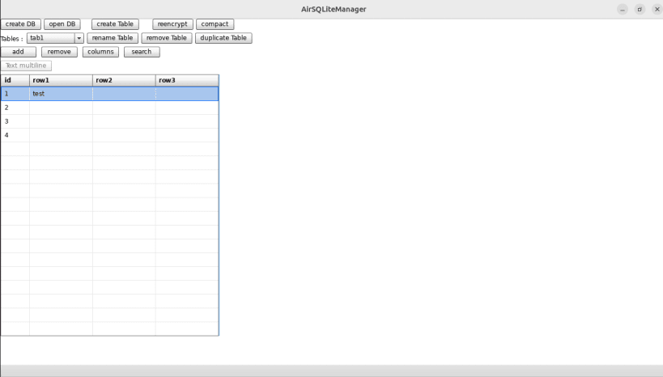Image resolution: width=663 pixels, height=377 pixels.
Task: Select the row with id 1
Action: click(109, 94)
